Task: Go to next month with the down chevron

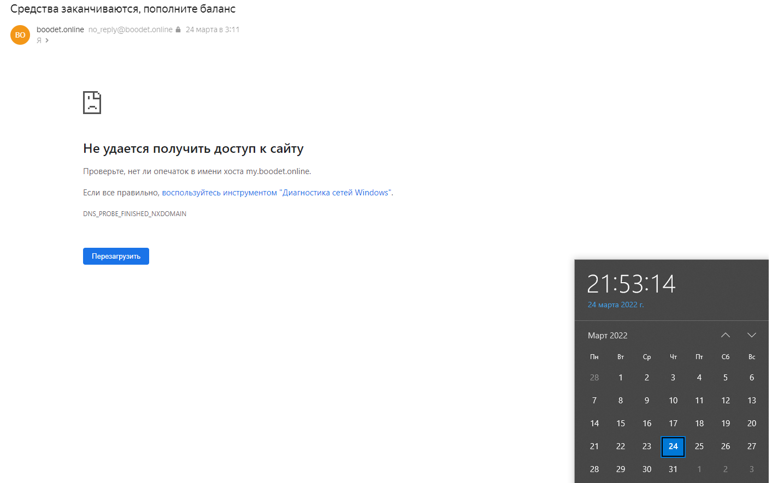Action: tap(751, 335)
